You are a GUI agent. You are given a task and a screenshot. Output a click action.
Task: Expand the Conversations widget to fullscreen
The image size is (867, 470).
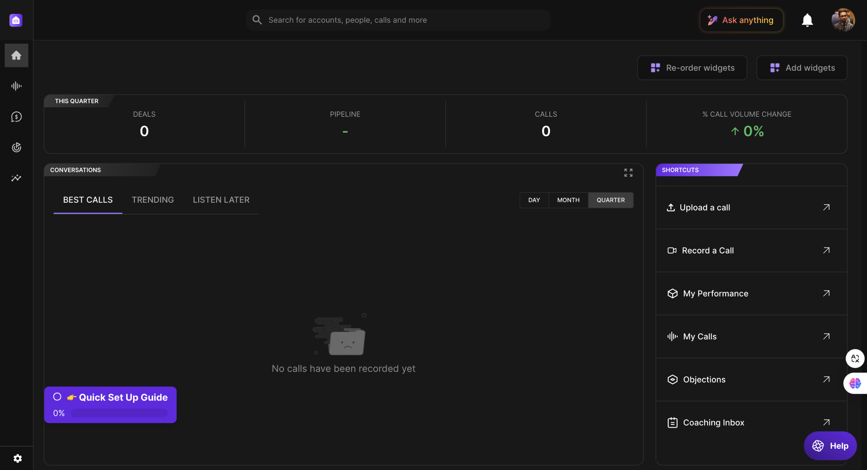tap(628, 173)
